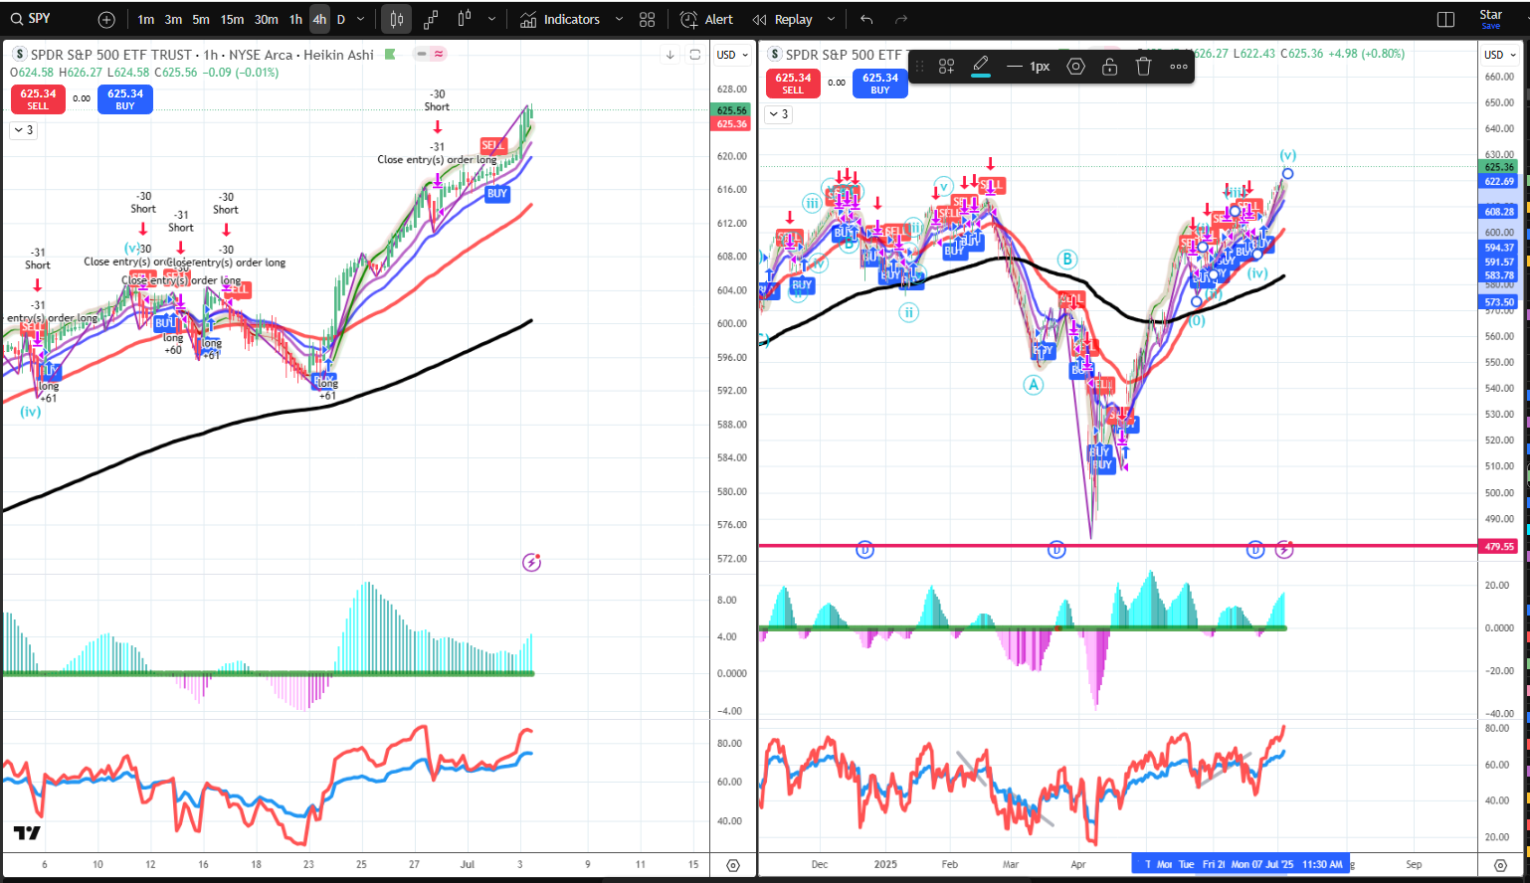The width and height of the screenshot is (1530, 883).
Task: Click the left chart maximize pane icon
Action: point(695,55)
